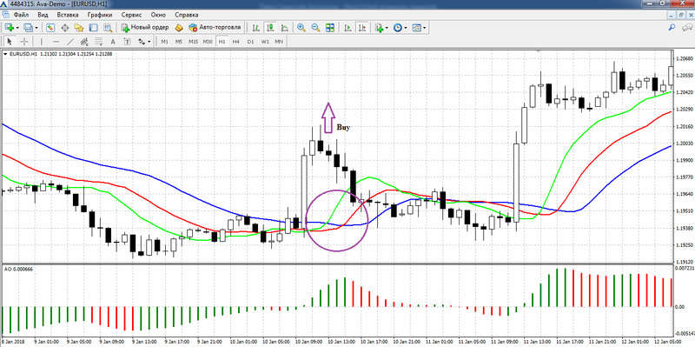Screen dimensions: 695x347
Task: Expand the templates dropdown
Action: point(425,28)
